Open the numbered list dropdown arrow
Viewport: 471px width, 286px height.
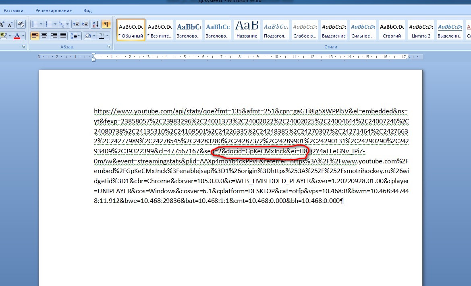coord(55,24)
